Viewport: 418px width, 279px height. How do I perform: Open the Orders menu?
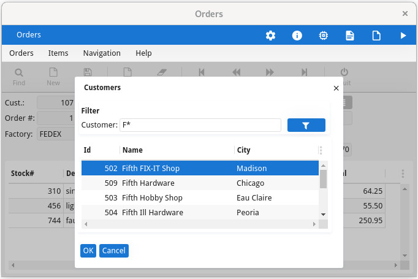point(21,53)
